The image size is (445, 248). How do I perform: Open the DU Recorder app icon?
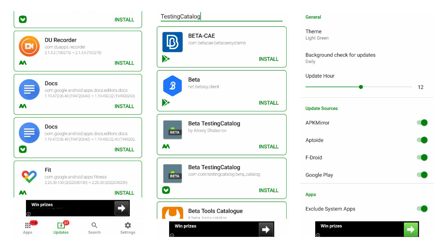coord(29,46)
